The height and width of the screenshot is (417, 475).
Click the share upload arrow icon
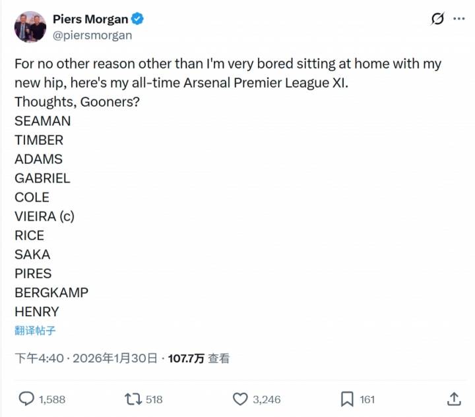454,399
